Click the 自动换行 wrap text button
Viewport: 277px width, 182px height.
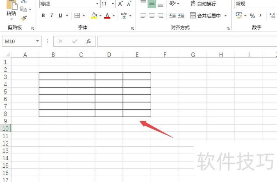[x=203, y=4]
